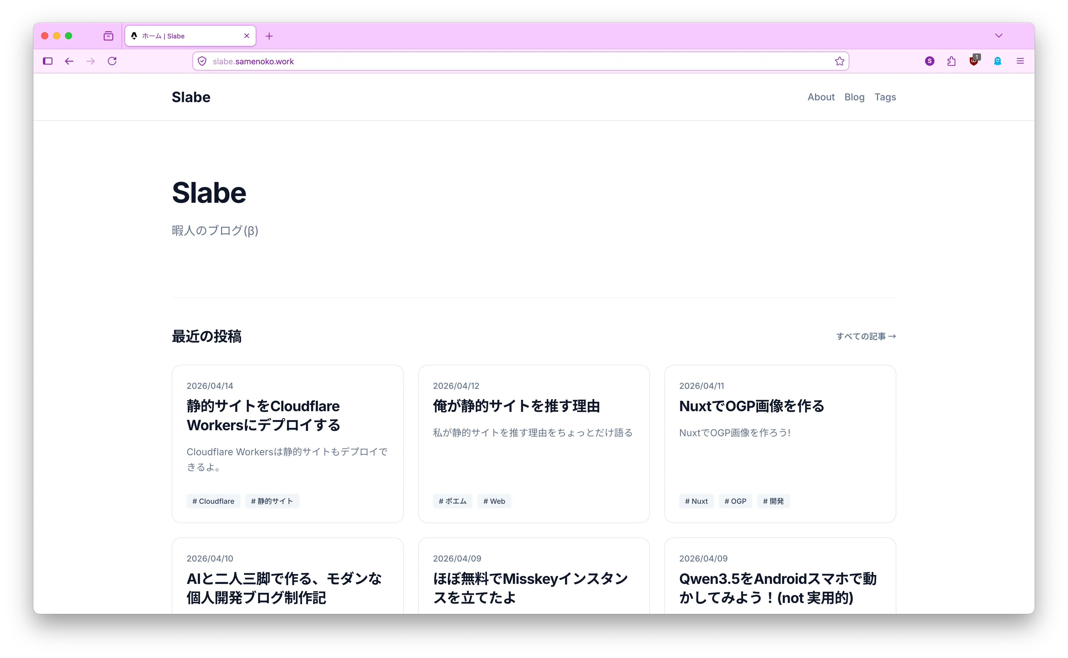
Task: Select the # 静的サイト tag
Action: [272, 501]
